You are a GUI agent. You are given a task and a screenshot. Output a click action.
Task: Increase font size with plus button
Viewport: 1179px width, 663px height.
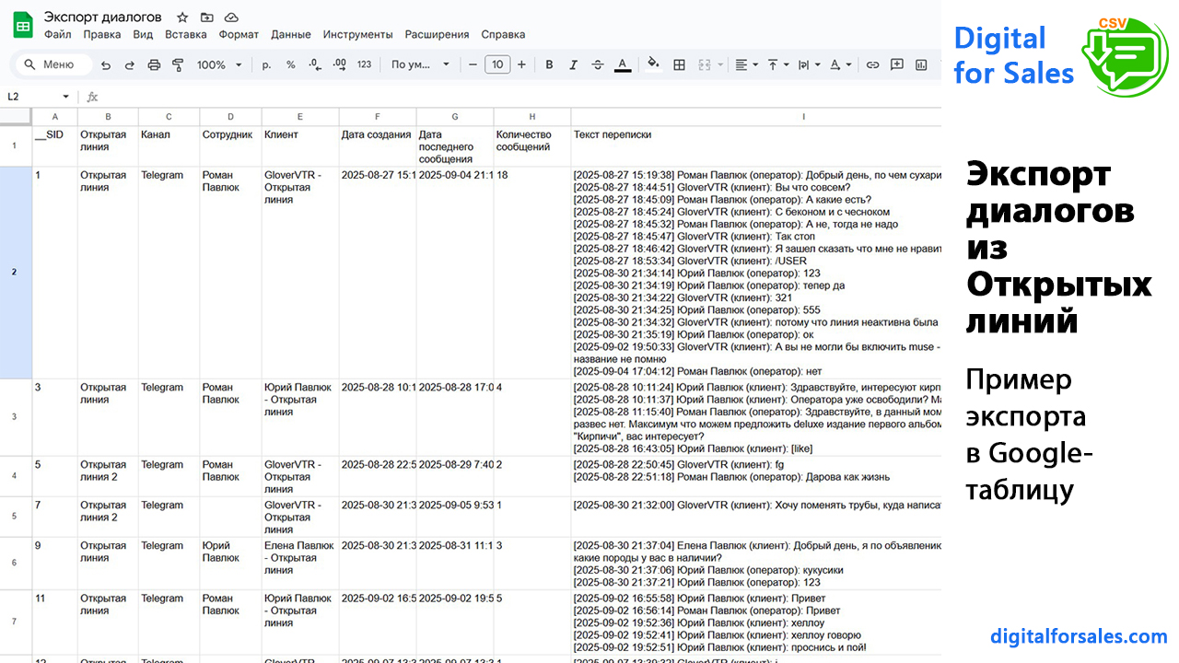coord(521,65)
